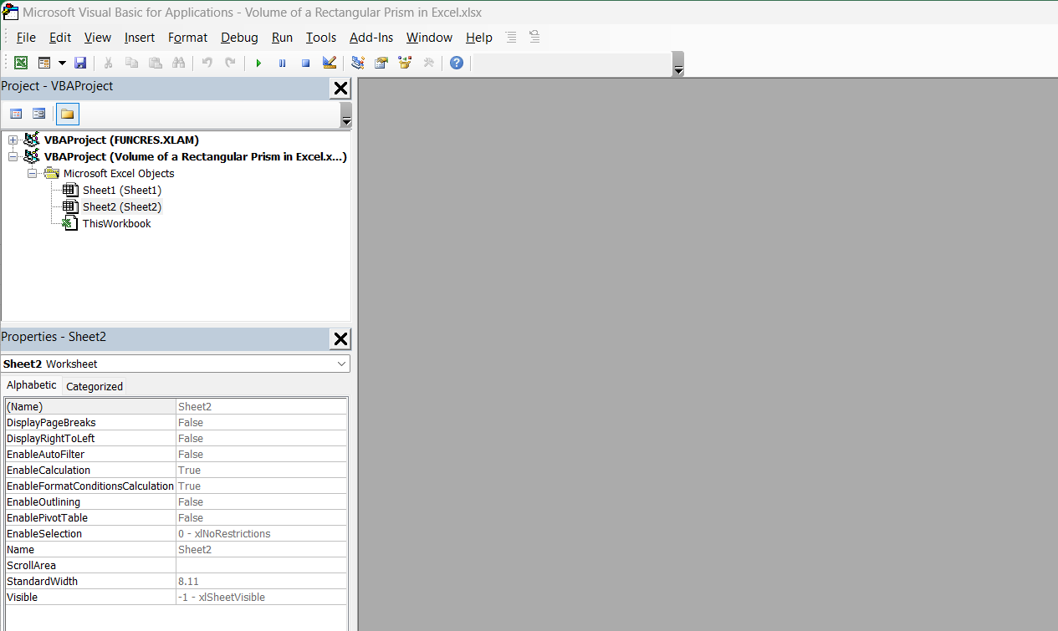The image size is (1058, 631).
Task: Select the EnableCalculation property row
Action: pyautogui.click(x=176, y=470)
